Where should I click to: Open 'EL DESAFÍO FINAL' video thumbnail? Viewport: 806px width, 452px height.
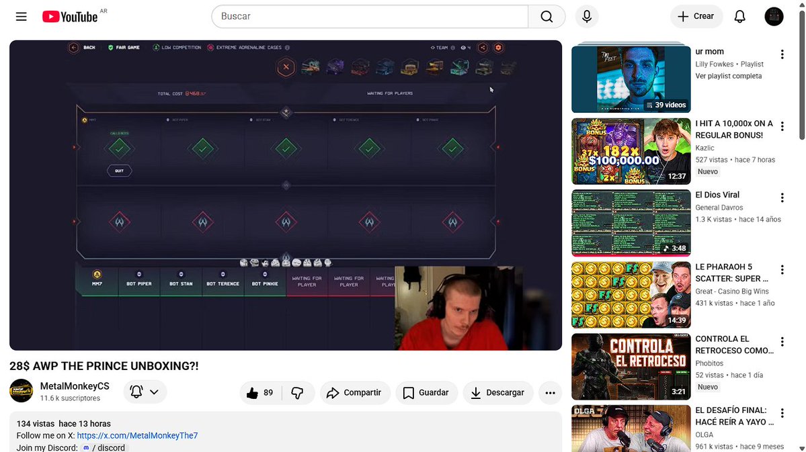click(x=631, y=428)
